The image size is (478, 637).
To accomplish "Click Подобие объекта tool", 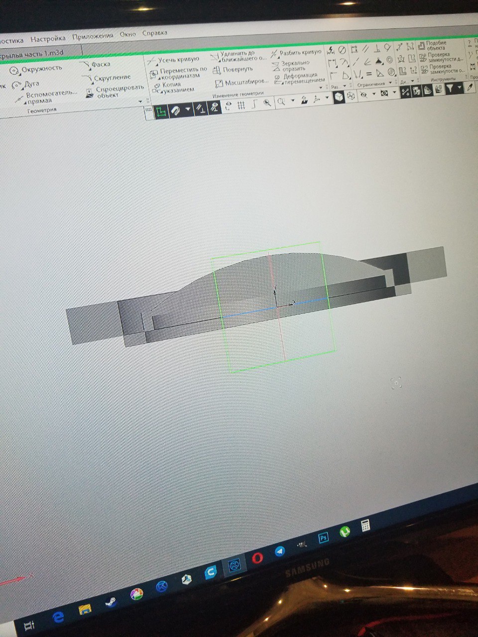I will click(x=432, y=45).
